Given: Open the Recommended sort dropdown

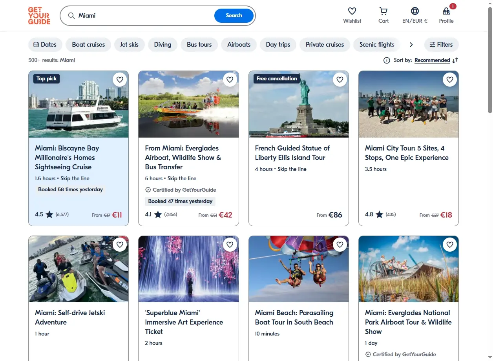Looking at the screenshot, I should click(x=432, y=60).
